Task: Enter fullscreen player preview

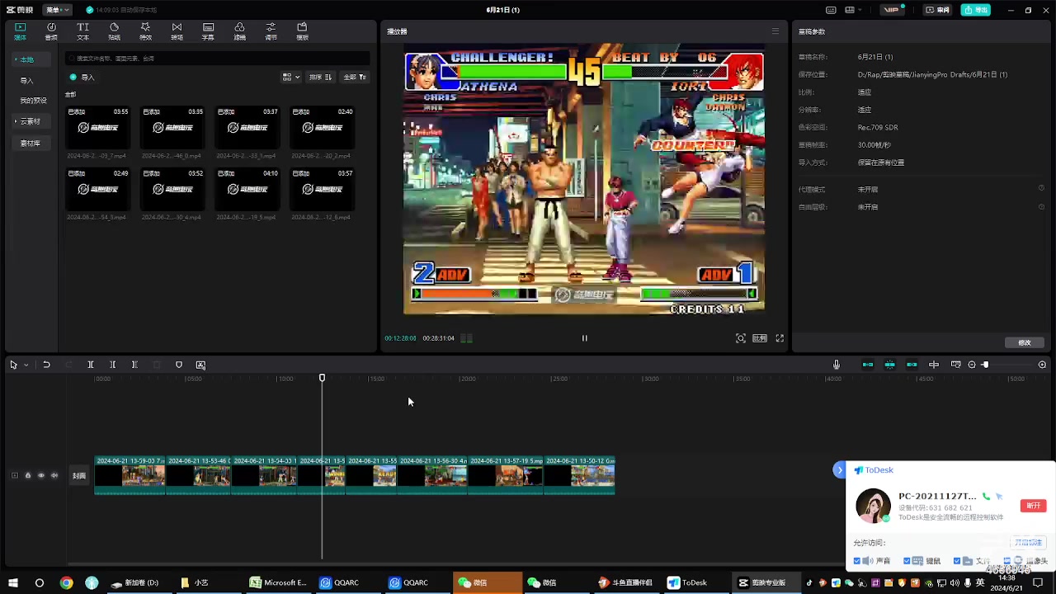Action: click(x=780, y=338)
